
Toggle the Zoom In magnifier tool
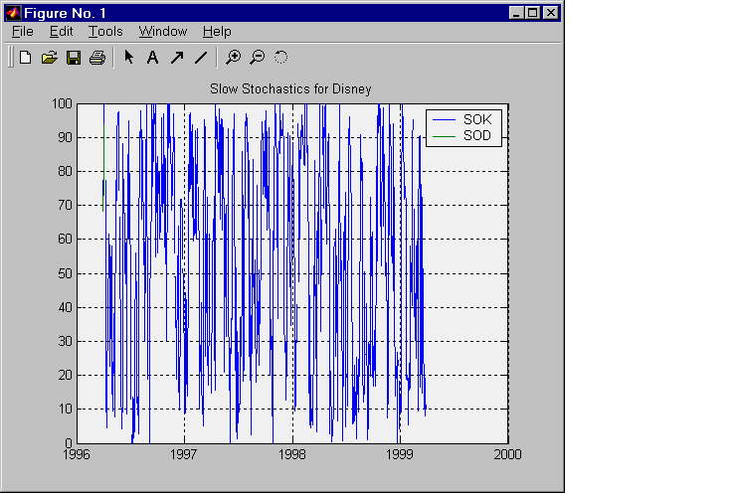(234, 58)
